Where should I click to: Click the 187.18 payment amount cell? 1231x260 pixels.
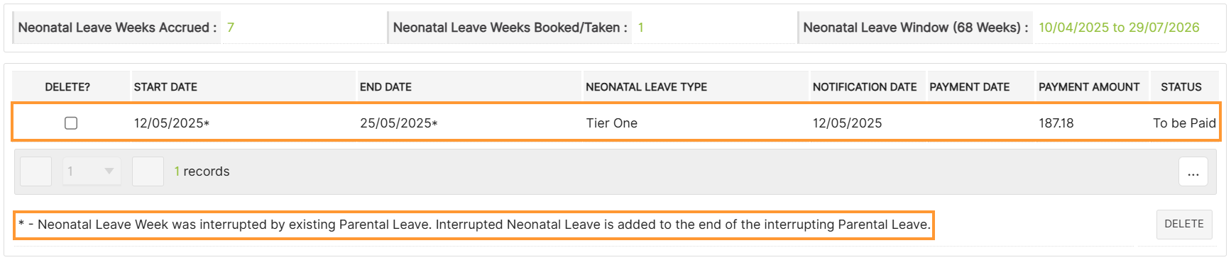tap(1056, 123)
